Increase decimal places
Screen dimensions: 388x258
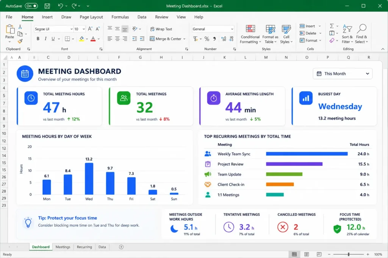pos(224,39)
